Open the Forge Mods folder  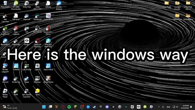166,4
